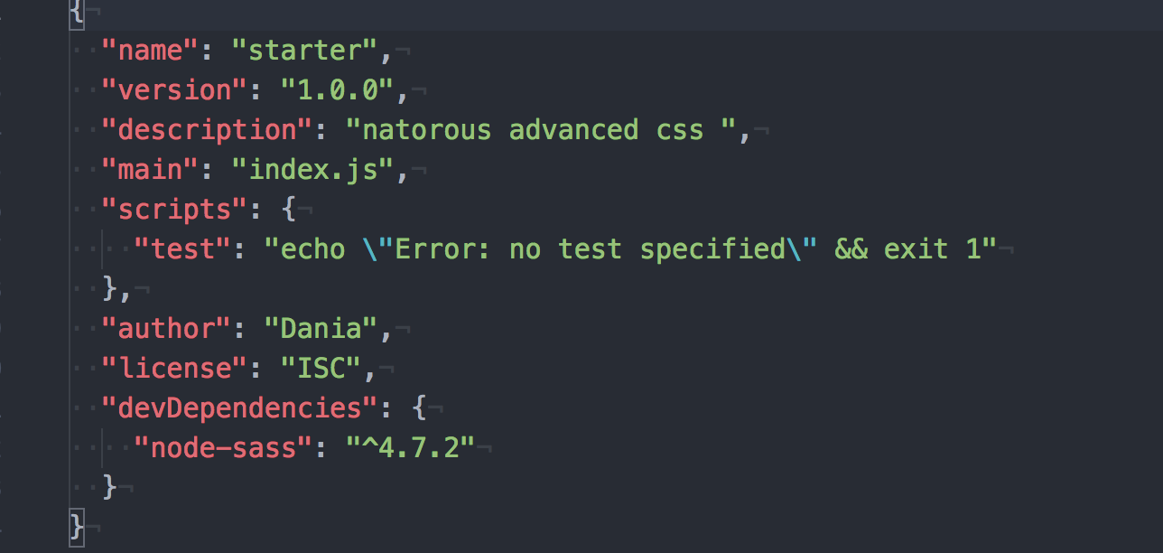1163x553 pixels.
Task: Click the "description" key
Action: tap(207, 130)
